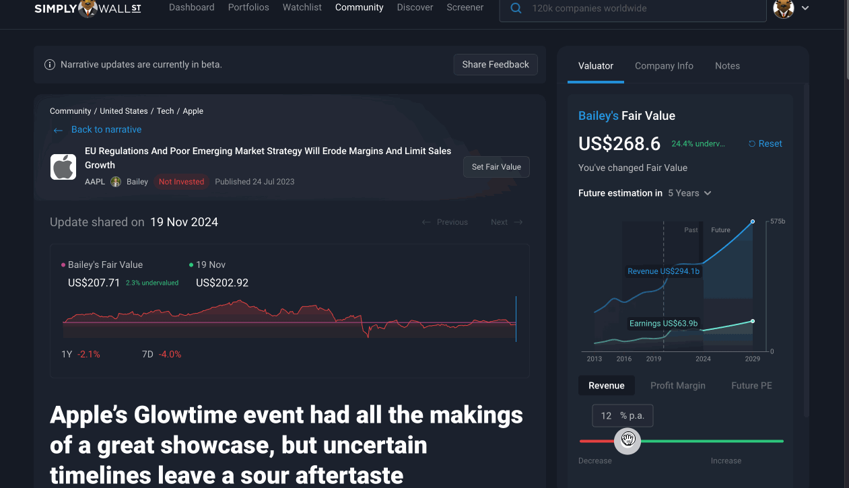
Task: Click the right panel scrollbar
Action: click(806, 249)
